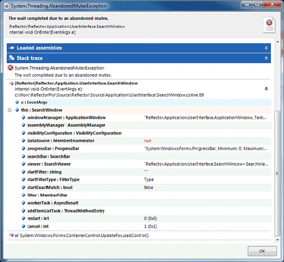The height and width of the screenshot is (262, 284).
Task: Click the Stack trace header icon
Action: 11,58
